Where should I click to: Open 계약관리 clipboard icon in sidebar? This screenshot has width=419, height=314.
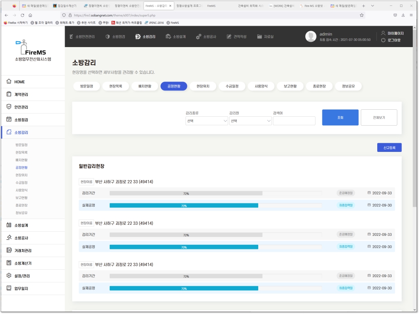9,94
